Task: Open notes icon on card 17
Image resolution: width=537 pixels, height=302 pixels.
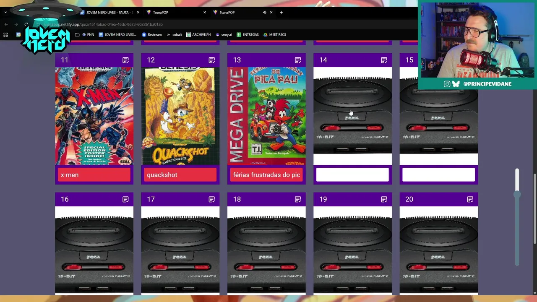Action: (211, 200)
